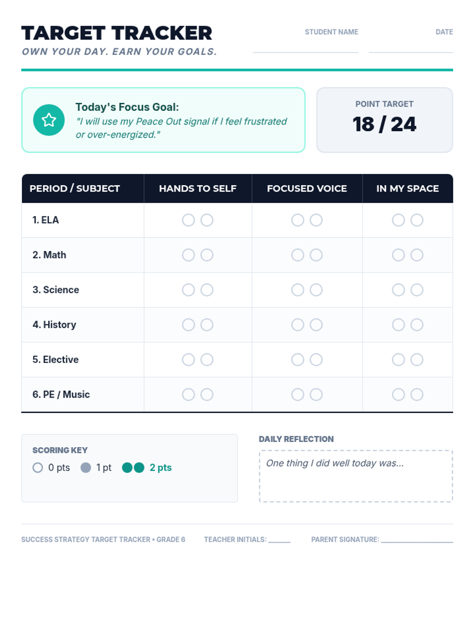The image size is (474, 632).
Task: Click the Parent Signature line
Action: 417,540
